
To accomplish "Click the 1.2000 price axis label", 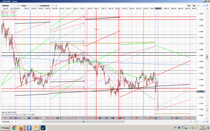I will [201, 20].
